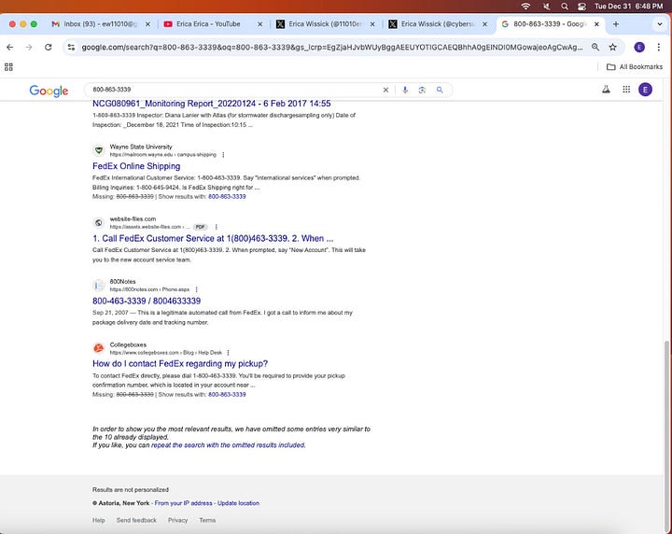Open How do I contact FedEx result
Image resolution: width=672 pixels, height=534 pixels.
click(180, 364)
